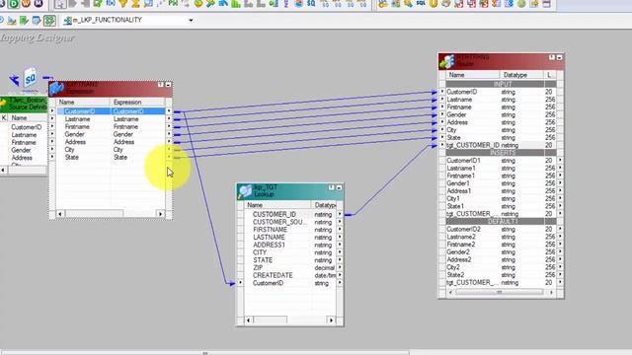Open the green Designer D icon
The height and width of the screenshot is (355, 632).
tap(14, 4)
